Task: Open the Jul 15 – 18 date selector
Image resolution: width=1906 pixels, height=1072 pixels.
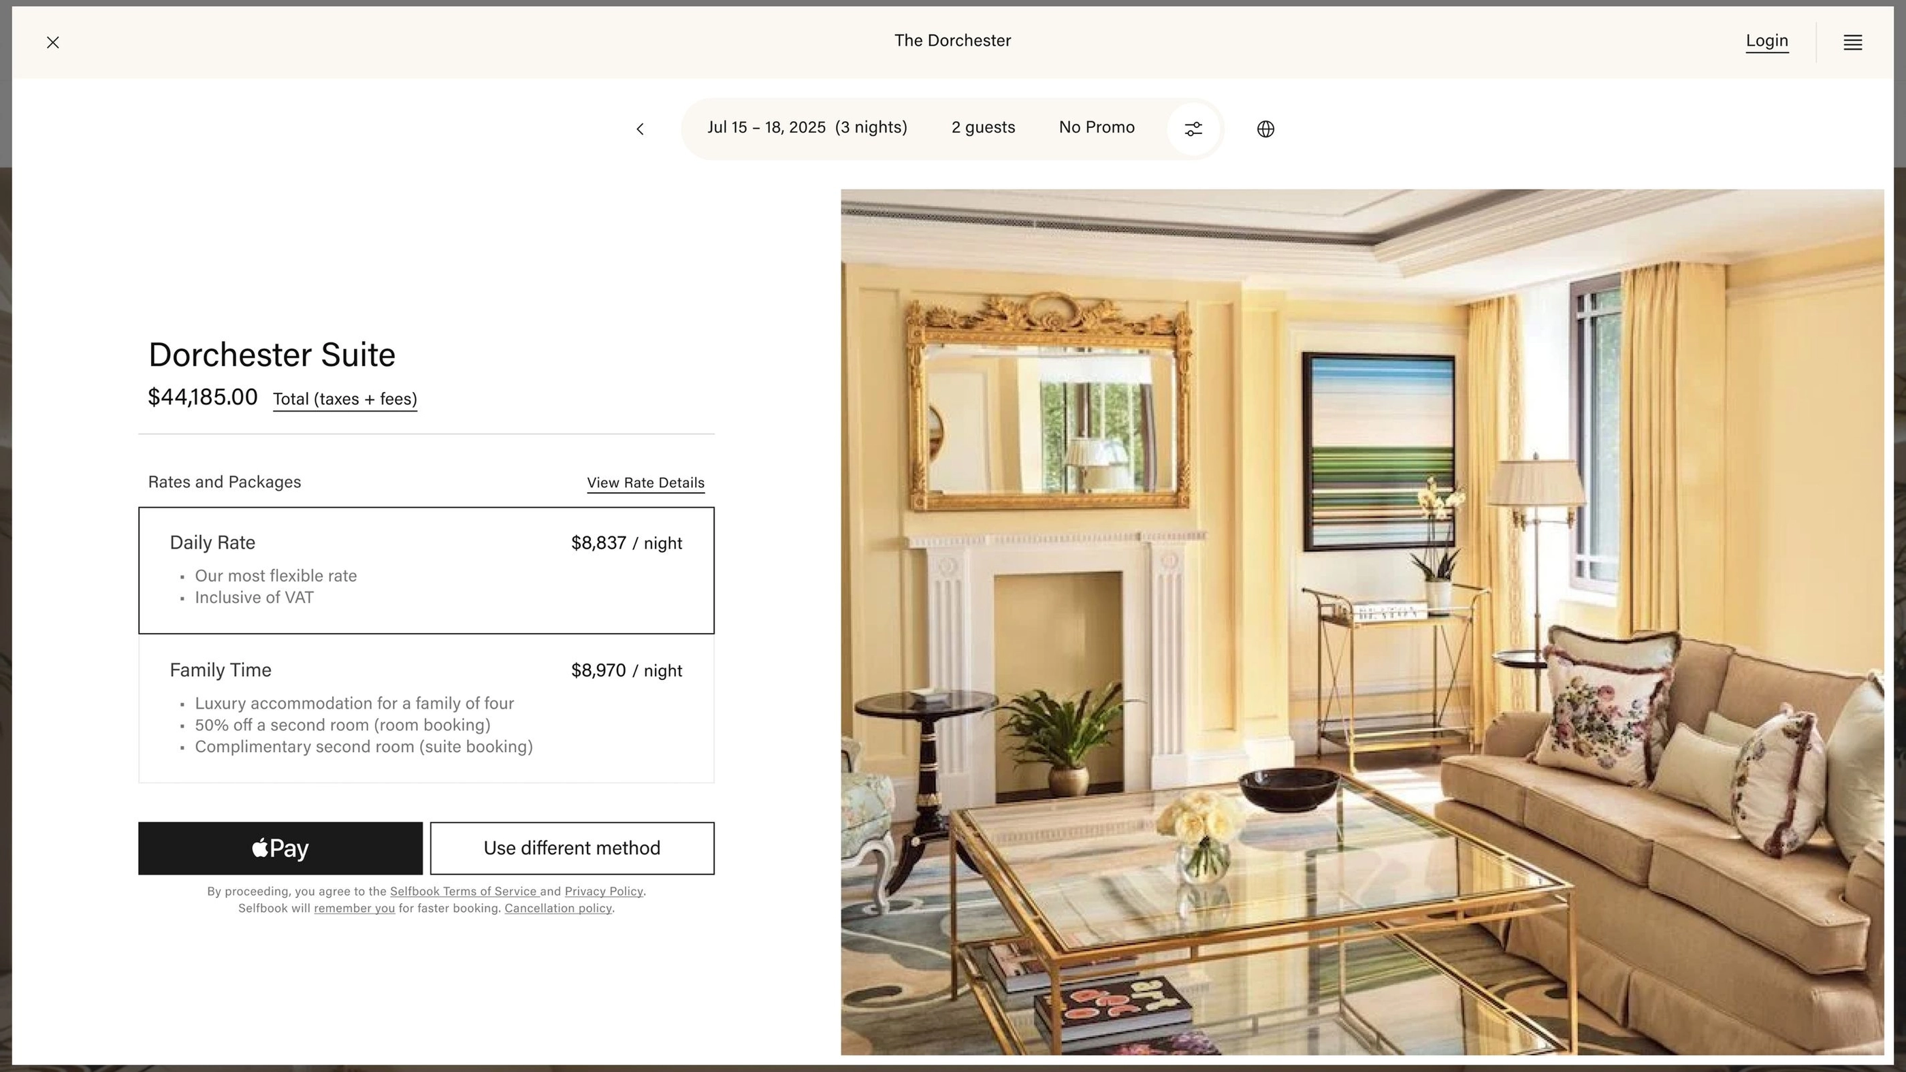Action: click(x=807, y=127)
